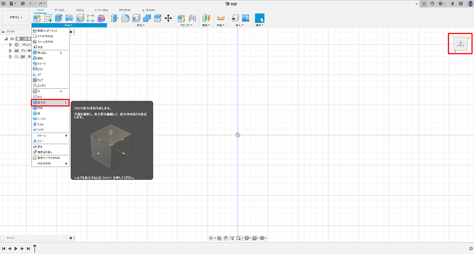Click the timeline marker at the start
Viewport: 474px width, 254px height.
[x=35, y=248]
